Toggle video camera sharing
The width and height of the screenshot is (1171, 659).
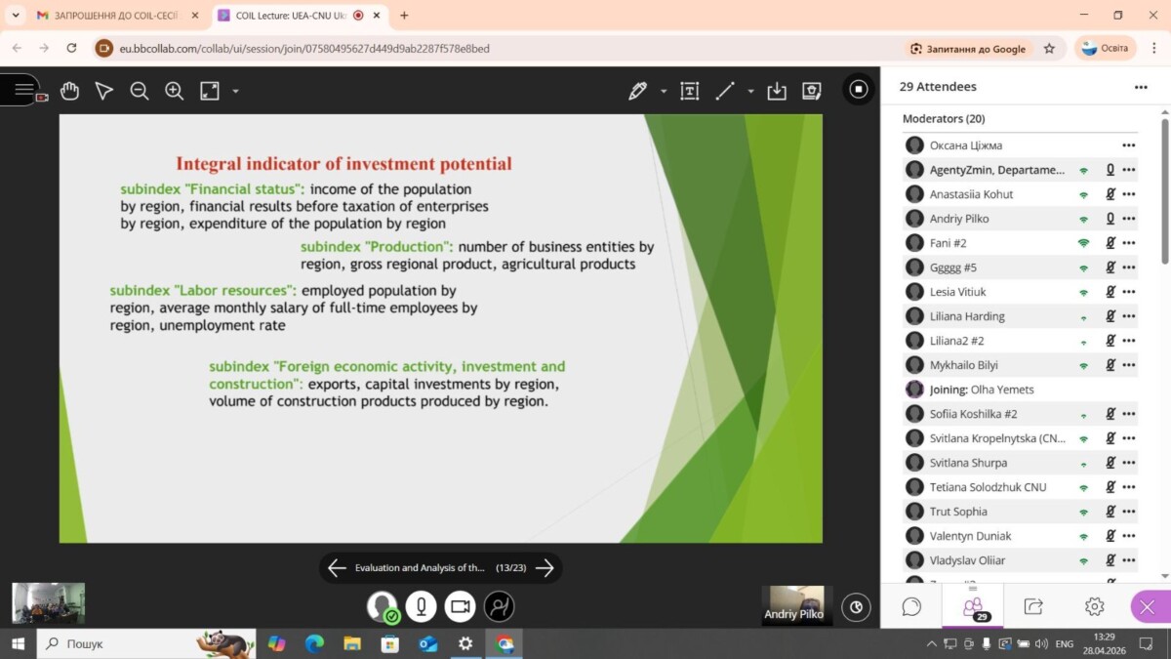pyautogui.click(x=461, y=606)
